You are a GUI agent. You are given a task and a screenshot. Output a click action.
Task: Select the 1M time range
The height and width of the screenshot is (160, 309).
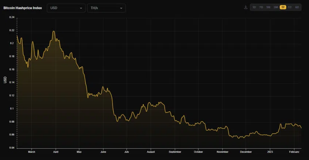coord(268,7)
